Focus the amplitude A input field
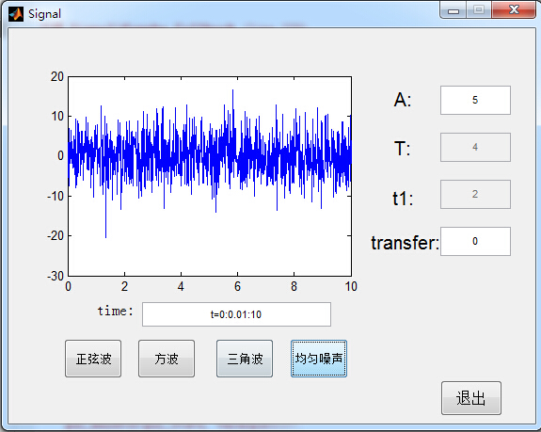 (x=475, y=100)
